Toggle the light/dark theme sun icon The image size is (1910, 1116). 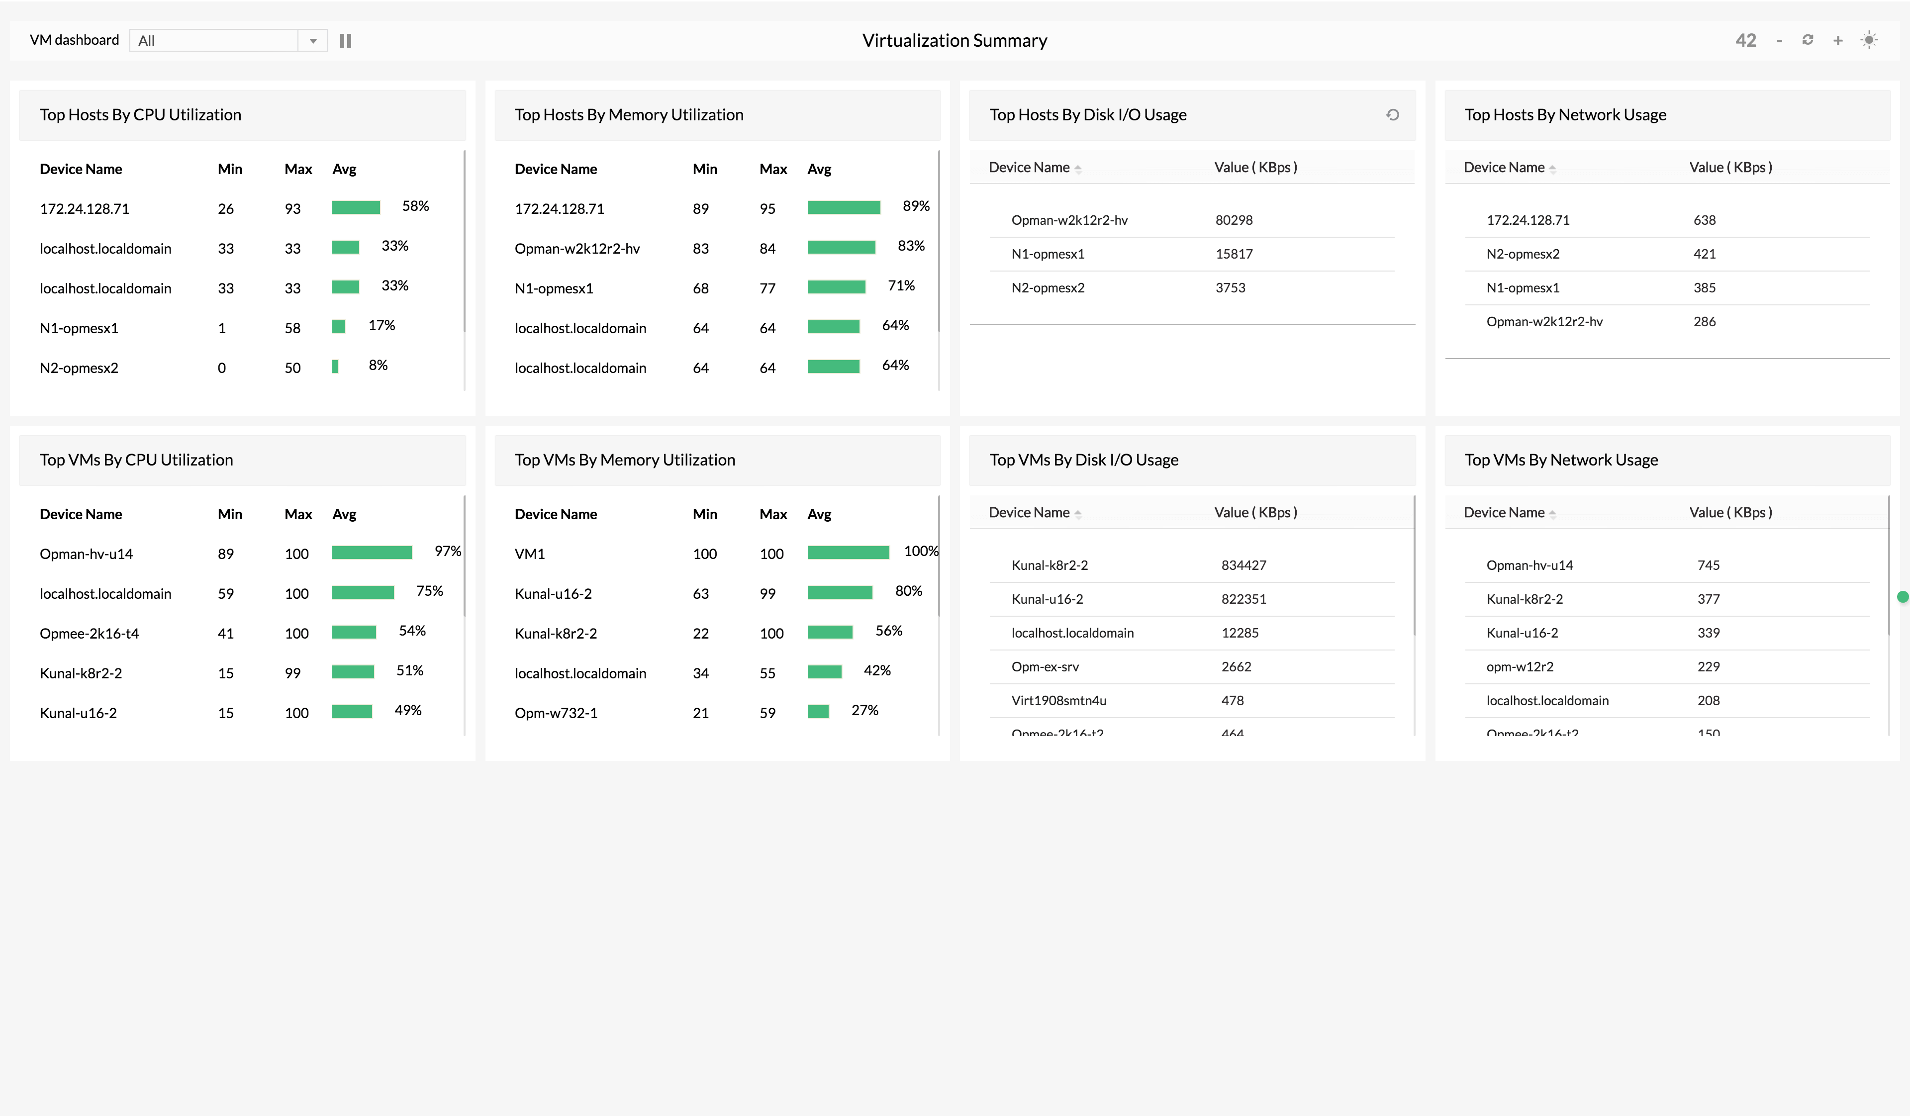coord(1869,40)
